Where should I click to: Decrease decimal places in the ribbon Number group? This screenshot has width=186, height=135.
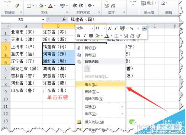click(x=113, y=6)
